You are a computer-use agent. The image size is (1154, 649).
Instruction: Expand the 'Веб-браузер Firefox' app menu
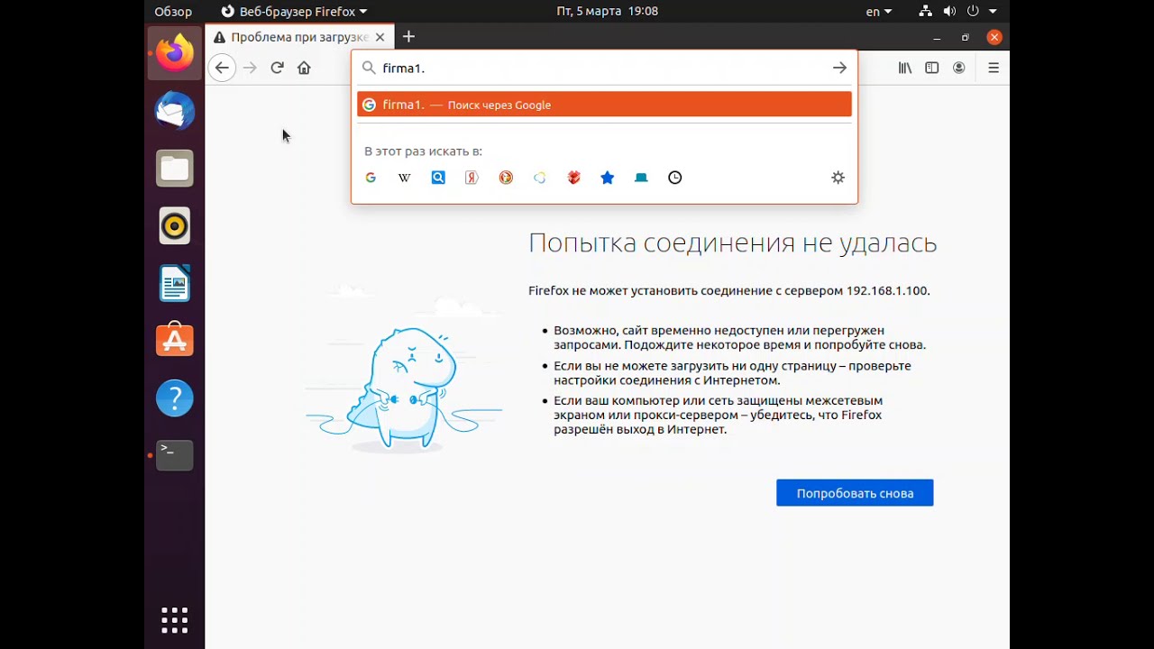pos(295,12)
